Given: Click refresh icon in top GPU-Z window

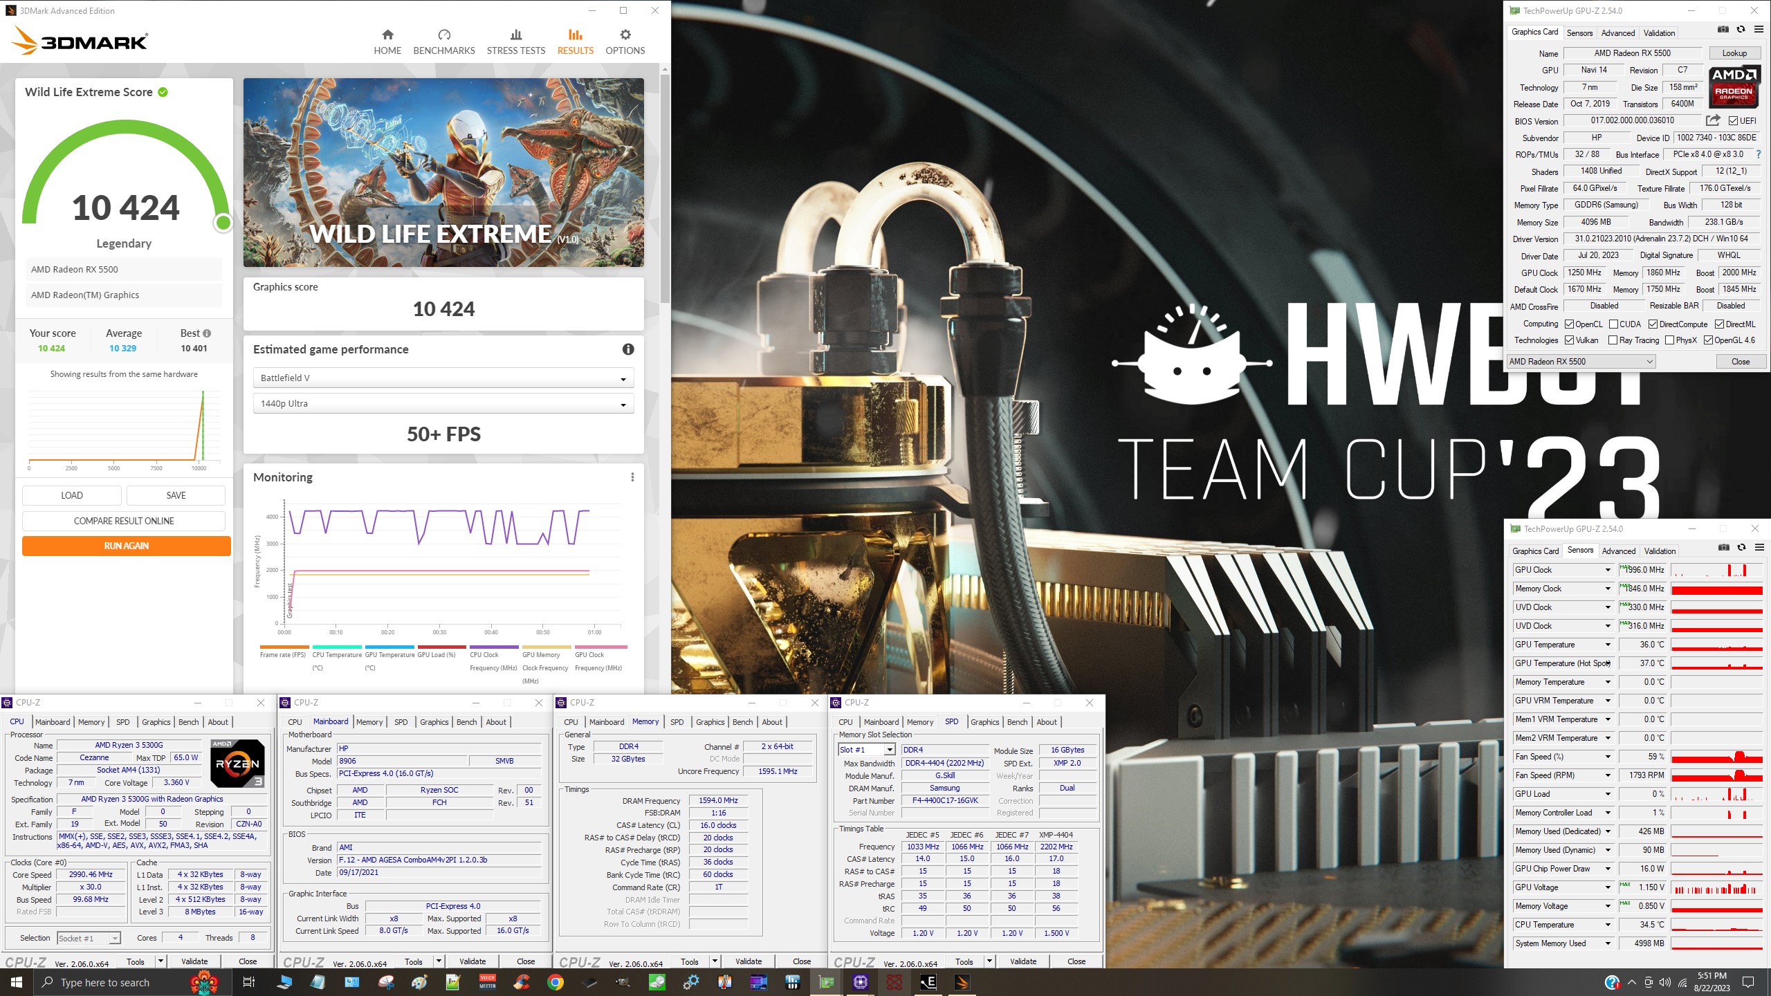Looking at the screenshot, I should (x=1741, y=30).
